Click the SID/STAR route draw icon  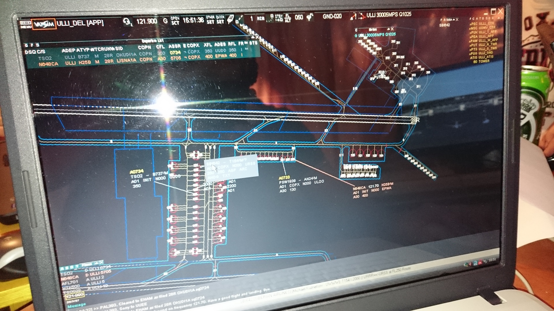tap(362, 16)
